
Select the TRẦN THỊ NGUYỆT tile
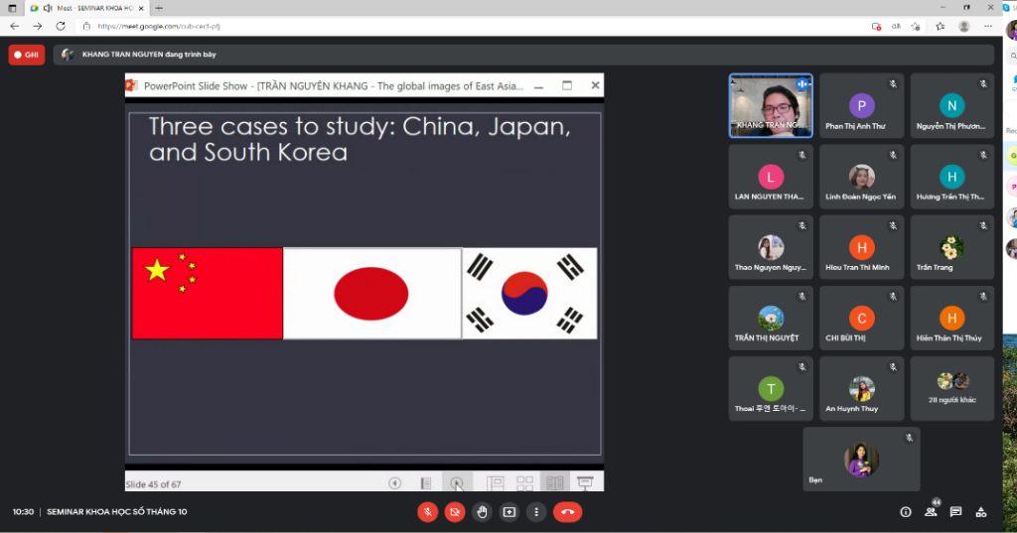(x=771, y=319)
